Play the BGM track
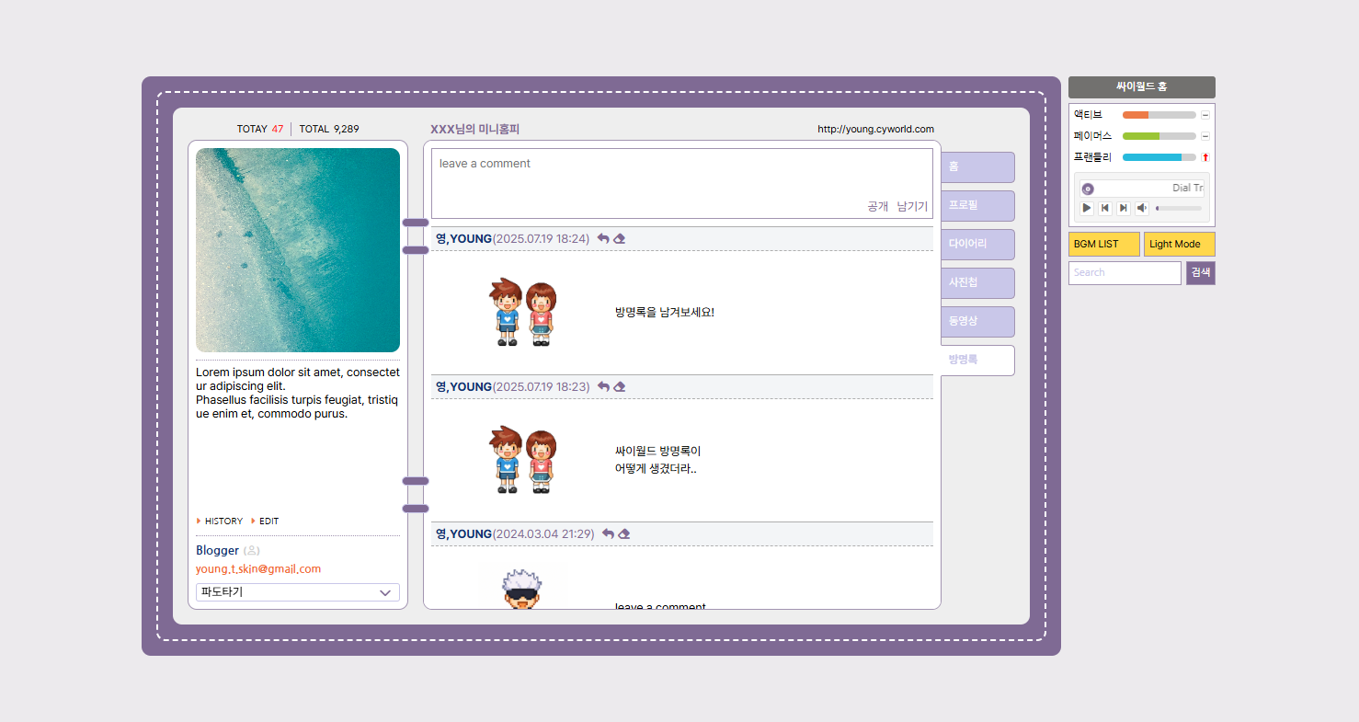 click(x=1087, y=208)
